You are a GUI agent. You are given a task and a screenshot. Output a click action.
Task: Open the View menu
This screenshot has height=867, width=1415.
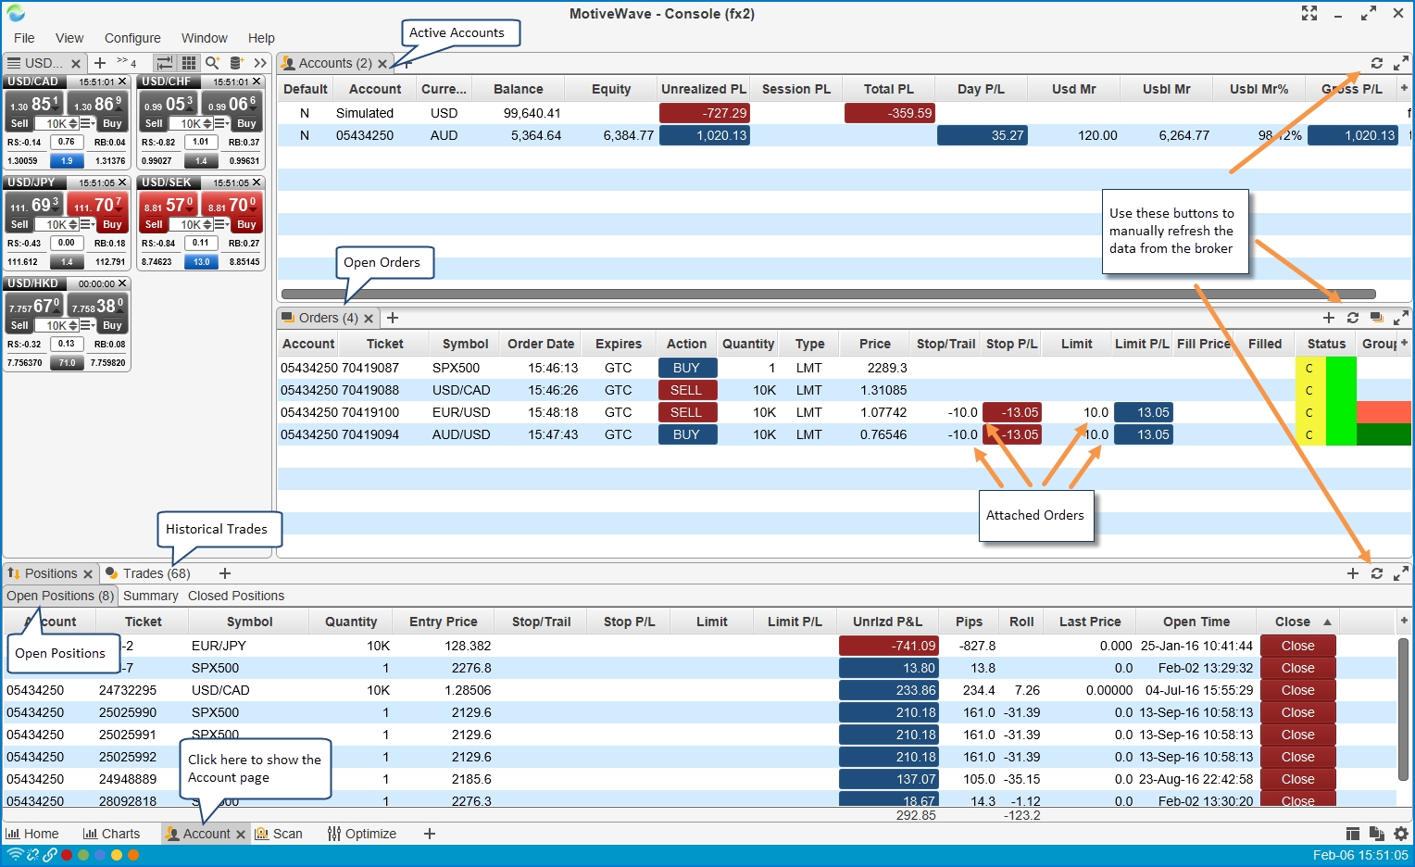(x=69, y=38)
